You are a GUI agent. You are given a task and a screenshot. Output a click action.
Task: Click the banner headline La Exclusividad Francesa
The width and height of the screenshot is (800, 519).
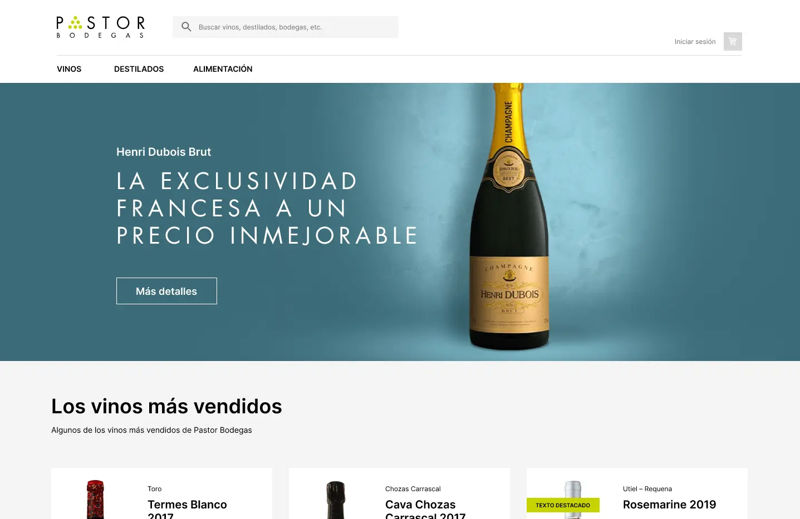click(267, 208)
